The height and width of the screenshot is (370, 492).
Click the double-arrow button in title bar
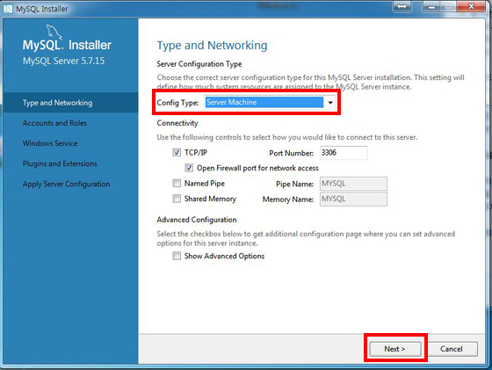pos(402,6)
